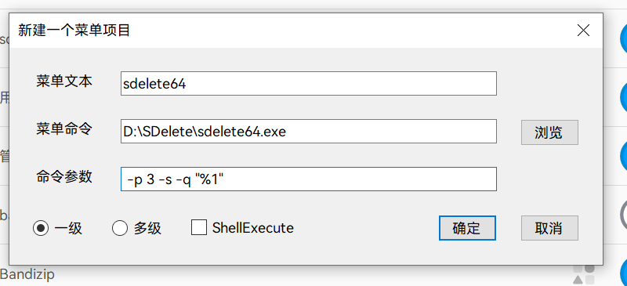Click the 新建一个菜单项目 title bar text
627x286 pixels.
tap(74, 31)
